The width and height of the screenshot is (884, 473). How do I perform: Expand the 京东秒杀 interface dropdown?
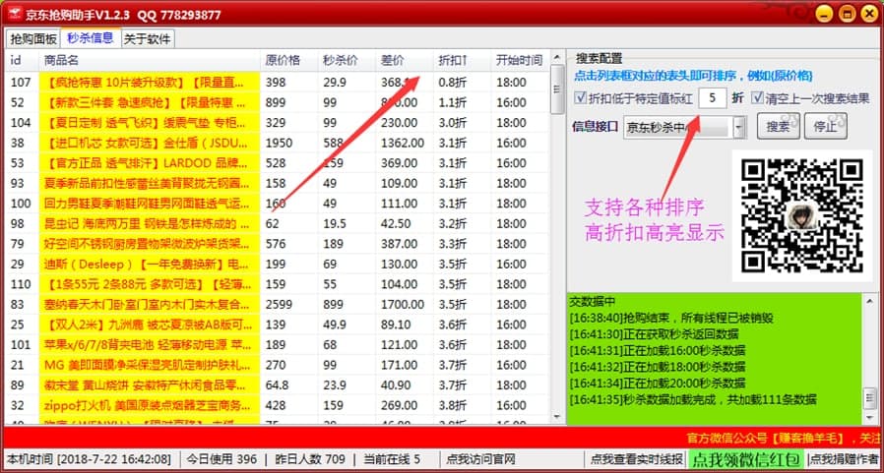[x=738, y=128]
